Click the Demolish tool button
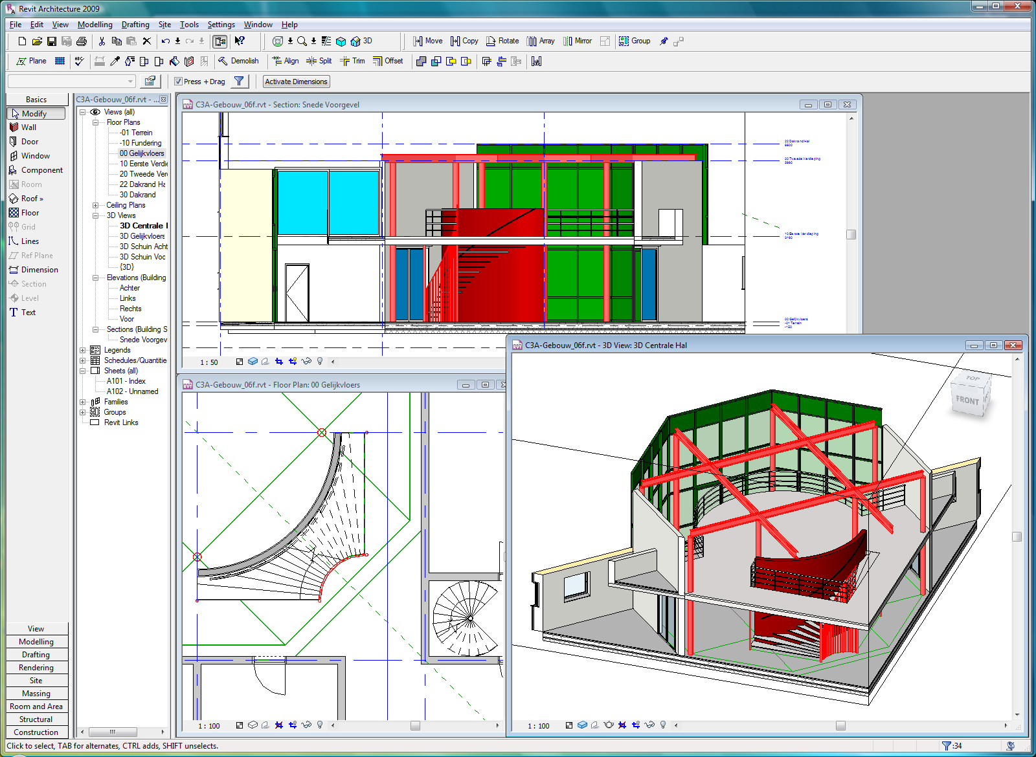1036x757 pixels. (x=238, y=61)
